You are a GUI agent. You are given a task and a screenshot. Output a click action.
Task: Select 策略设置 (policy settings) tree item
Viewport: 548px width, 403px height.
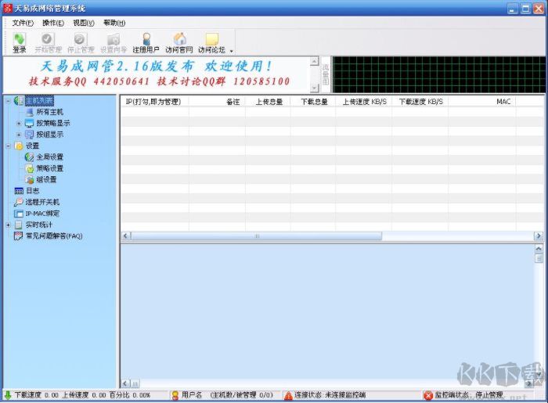tap(49, 168)
